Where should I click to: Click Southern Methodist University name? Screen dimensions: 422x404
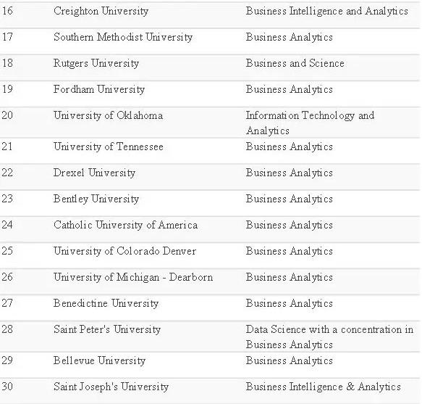pos(123,38)
